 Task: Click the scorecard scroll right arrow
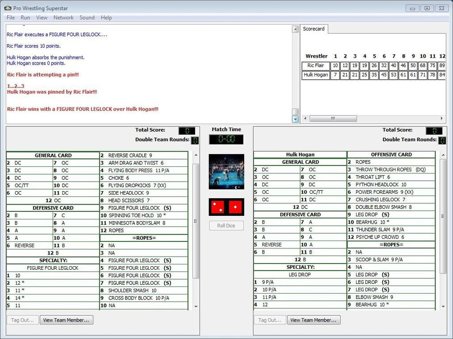tap(442, 119)
